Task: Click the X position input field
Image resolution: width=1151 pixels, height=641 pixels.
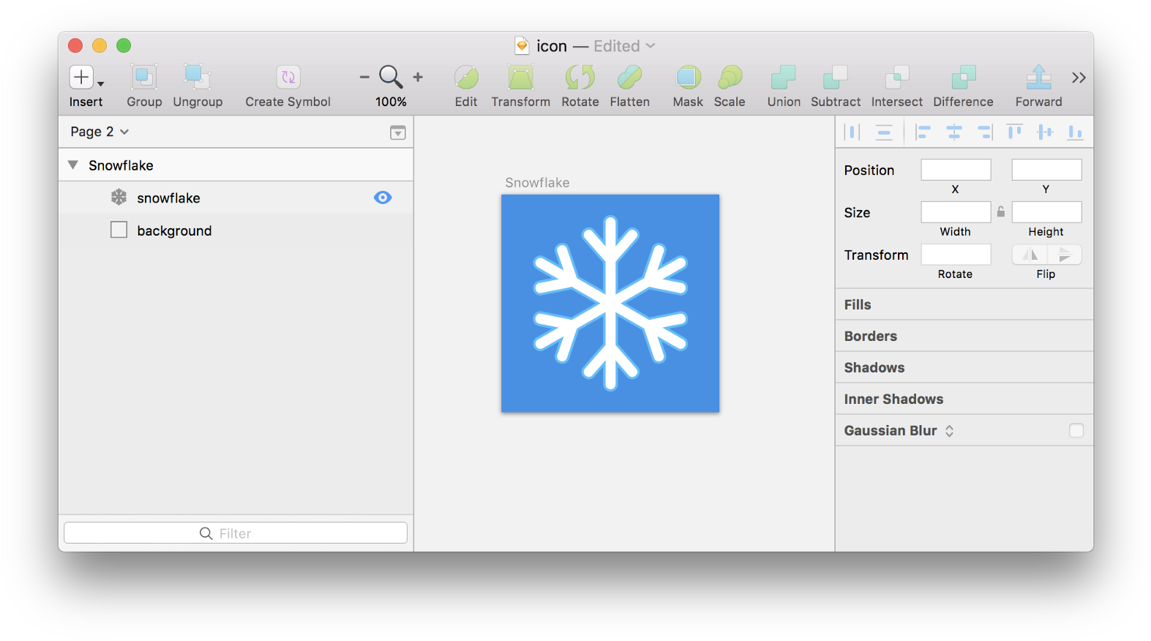Action: coord(956,170)
